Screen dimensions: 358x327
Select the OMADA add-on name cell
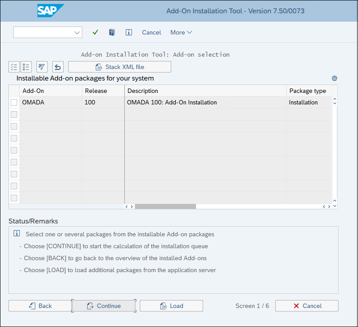coord(51,102)
